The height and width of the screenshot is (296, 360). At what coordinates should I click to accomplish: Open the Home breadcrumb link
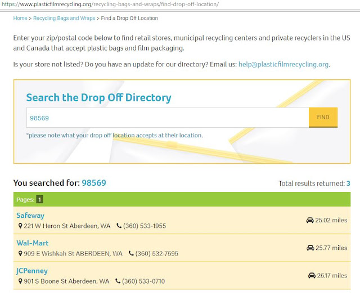pos(20,18)
